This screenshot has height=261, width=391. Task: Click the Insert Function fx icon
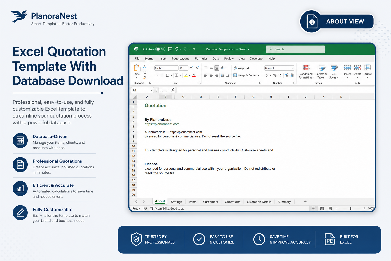(x=173, y=90)
